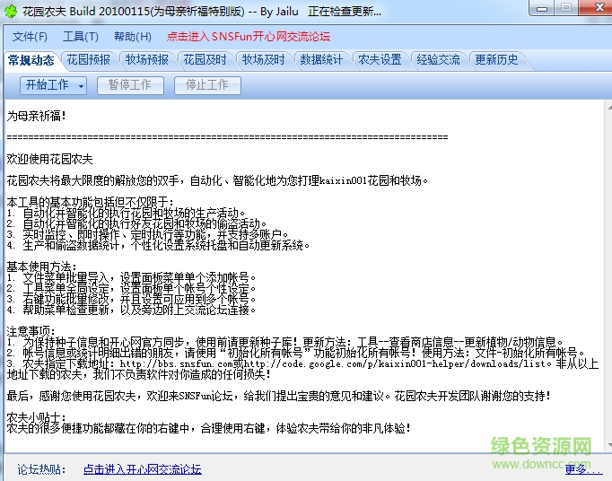Click the 暂停工作 button

click(x=129, y=85)
